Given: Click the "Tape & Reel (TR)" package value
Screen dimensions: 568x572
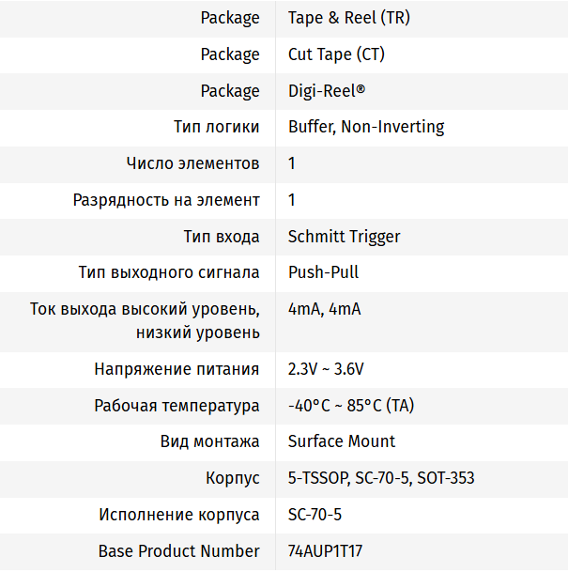Looking at the screenshot, I should [x=348, y=18].
